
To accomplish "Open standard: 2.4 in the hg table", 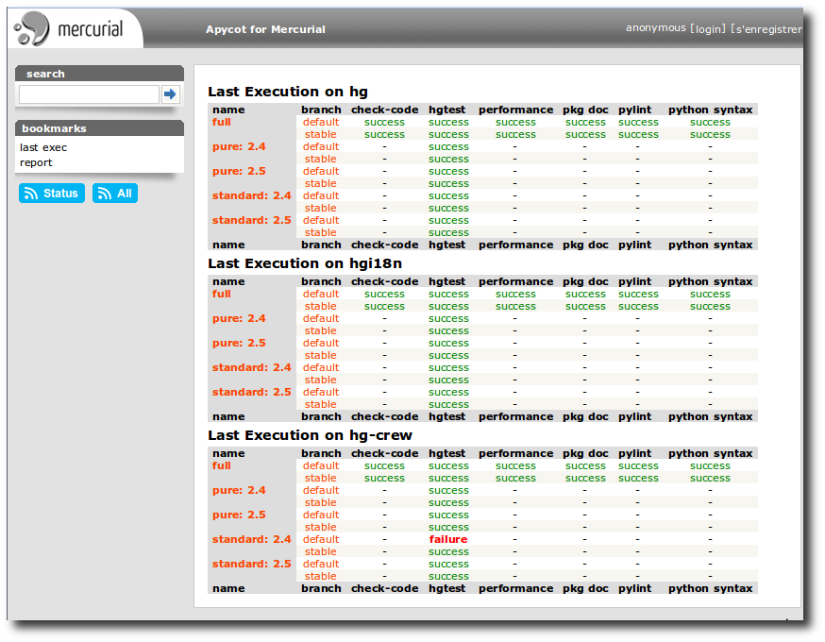I will (251, 195).
